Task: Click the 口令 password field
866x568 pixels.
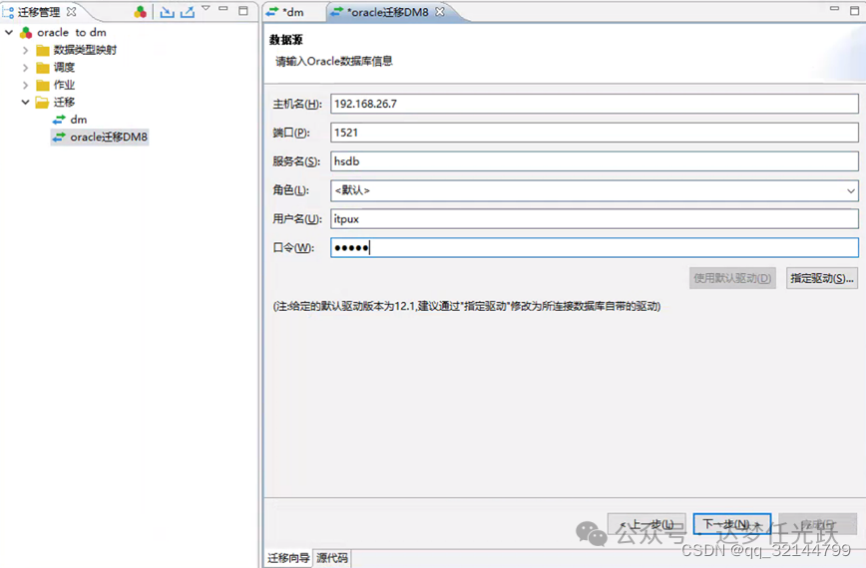Action: pyautogui.click(x=595, y=247)
